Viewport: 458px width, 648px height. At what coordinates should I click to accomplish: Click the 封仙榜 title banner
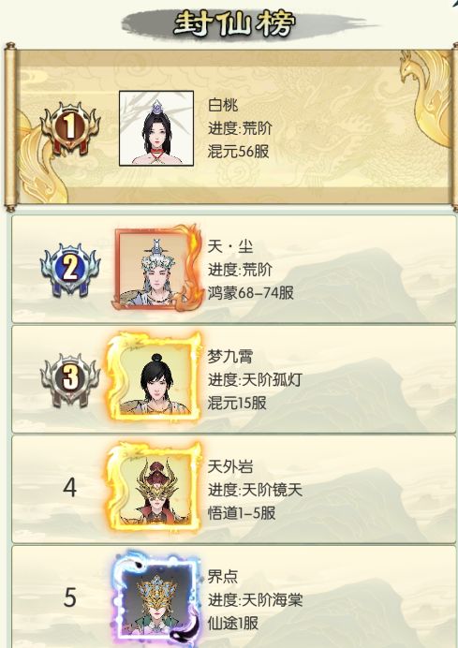point(234,24)
